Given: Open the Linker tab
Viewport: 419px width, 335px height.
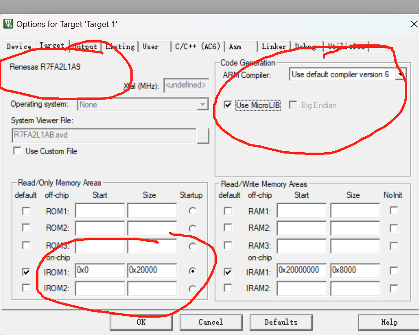Looking at the screenshot, I should pyautogui.click(x=274, y=47).
